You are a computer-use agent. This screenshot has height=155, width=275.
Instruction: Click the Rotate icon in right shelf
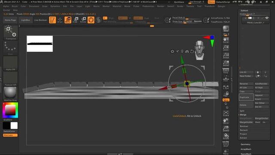click(226, 136)
